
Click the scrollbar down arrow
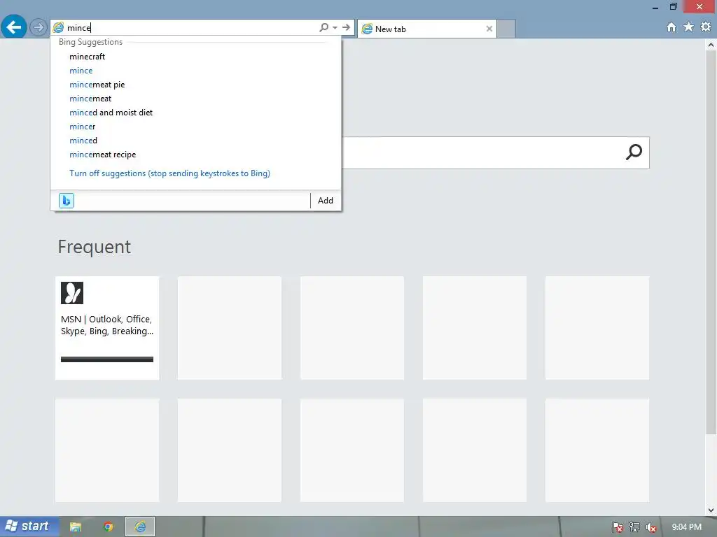click(x=711, y=510)
